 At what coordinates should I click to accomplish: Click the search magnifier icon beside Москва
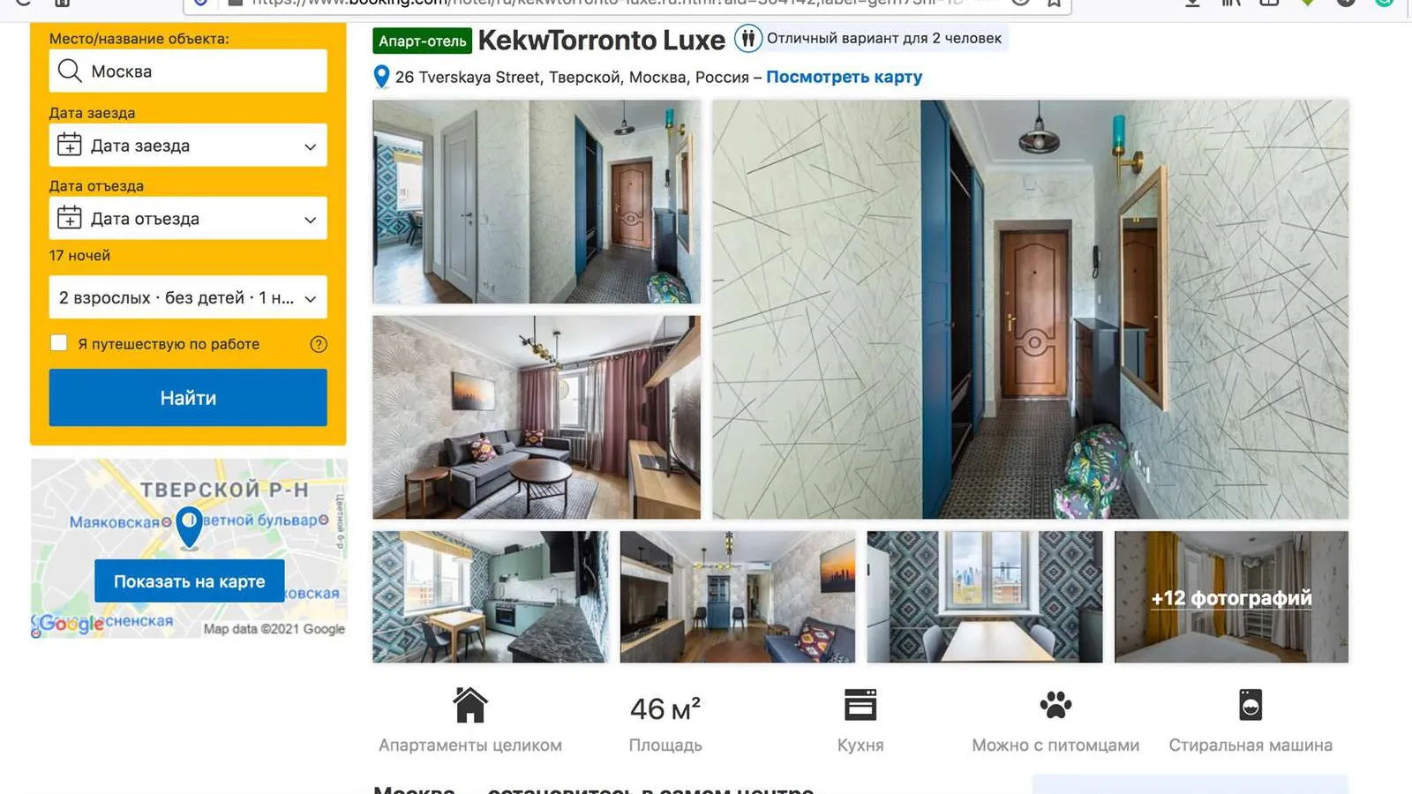pyautogui.click(x=69, y=71)
